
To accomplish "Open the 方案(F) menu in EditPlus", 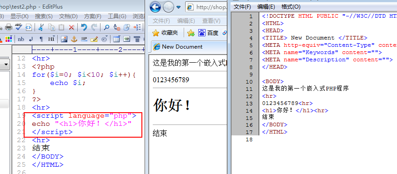I will 92,16.
